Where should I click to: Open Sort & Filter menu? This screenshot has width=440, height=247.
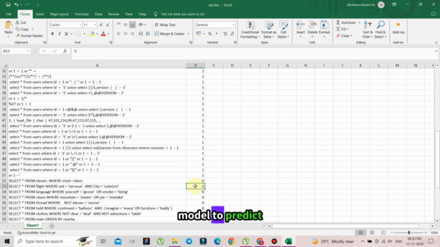coord(368,30)
